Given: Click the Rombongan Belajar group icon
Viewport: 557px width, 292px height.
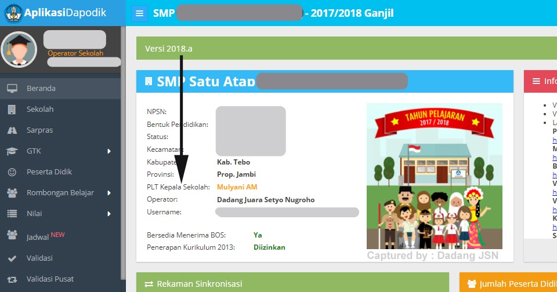Looking at the screenshot, I should pos(12,193).
